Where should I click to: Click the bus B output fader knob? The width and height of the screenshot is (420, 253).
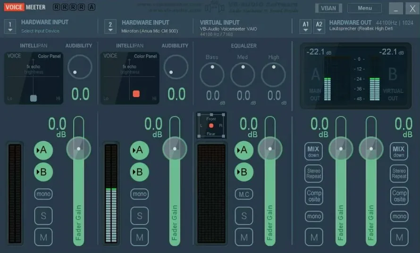pos(371,149)
